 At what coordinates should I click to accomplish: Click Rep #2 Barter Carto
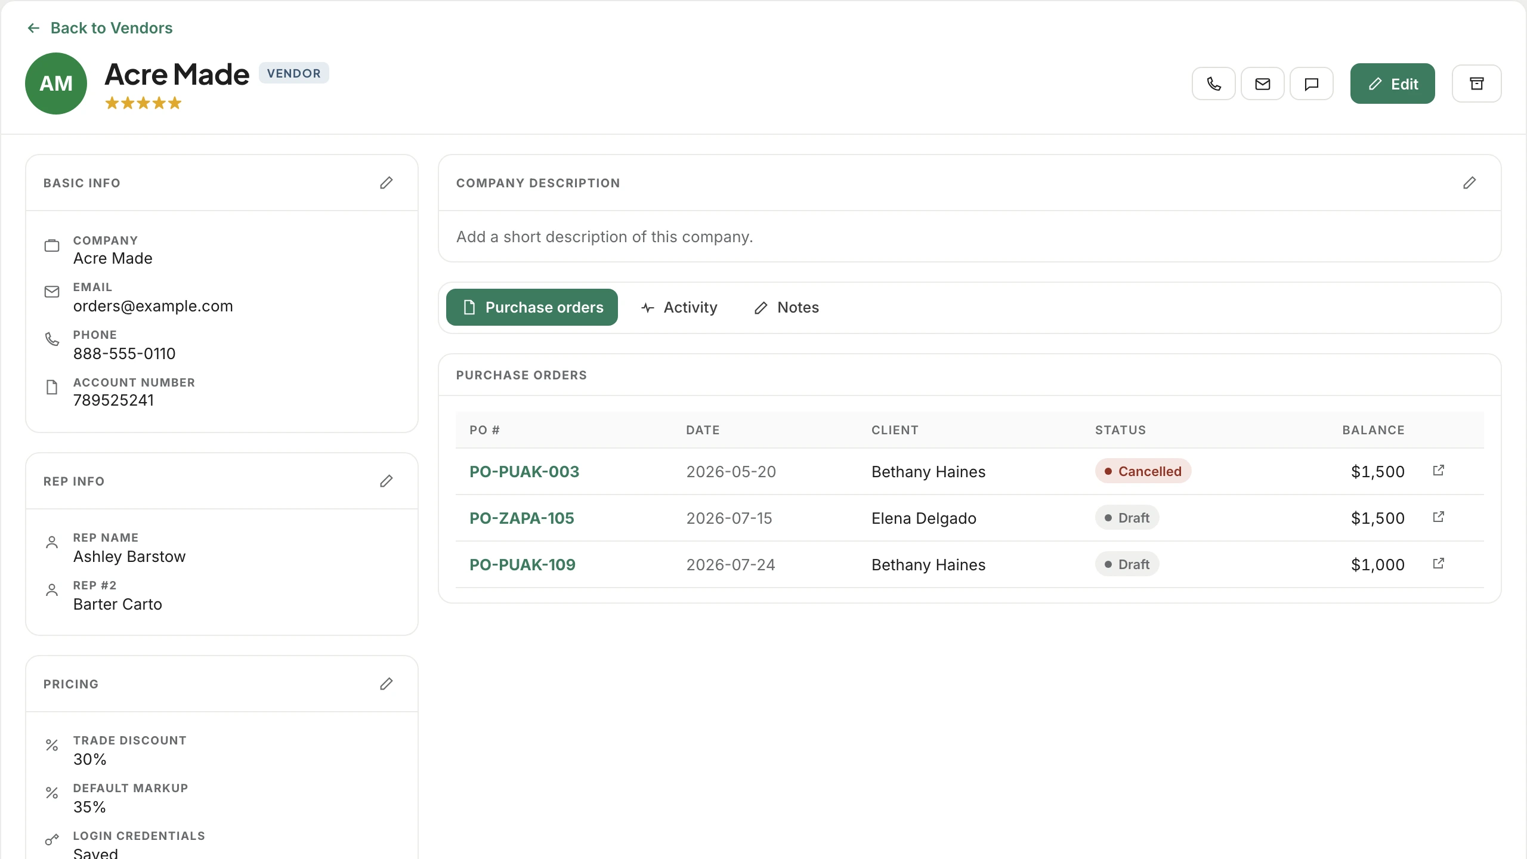[118, 604]
